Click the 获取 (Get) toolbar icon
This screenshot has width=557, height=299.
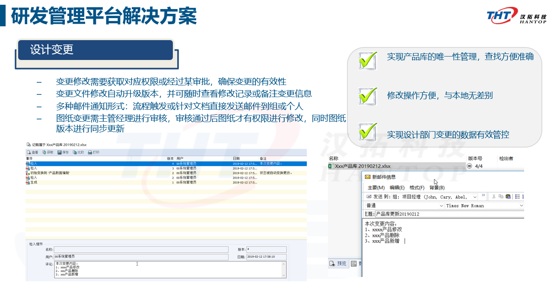(x=44, y=152)
